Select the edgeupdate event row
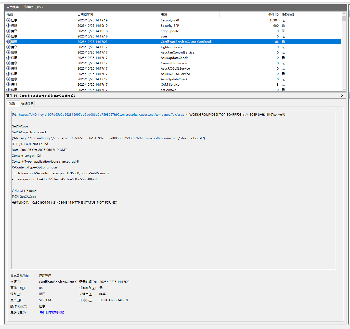Viewport: 350px width, 329px height. pyautogui.click(x=173, y=31)
